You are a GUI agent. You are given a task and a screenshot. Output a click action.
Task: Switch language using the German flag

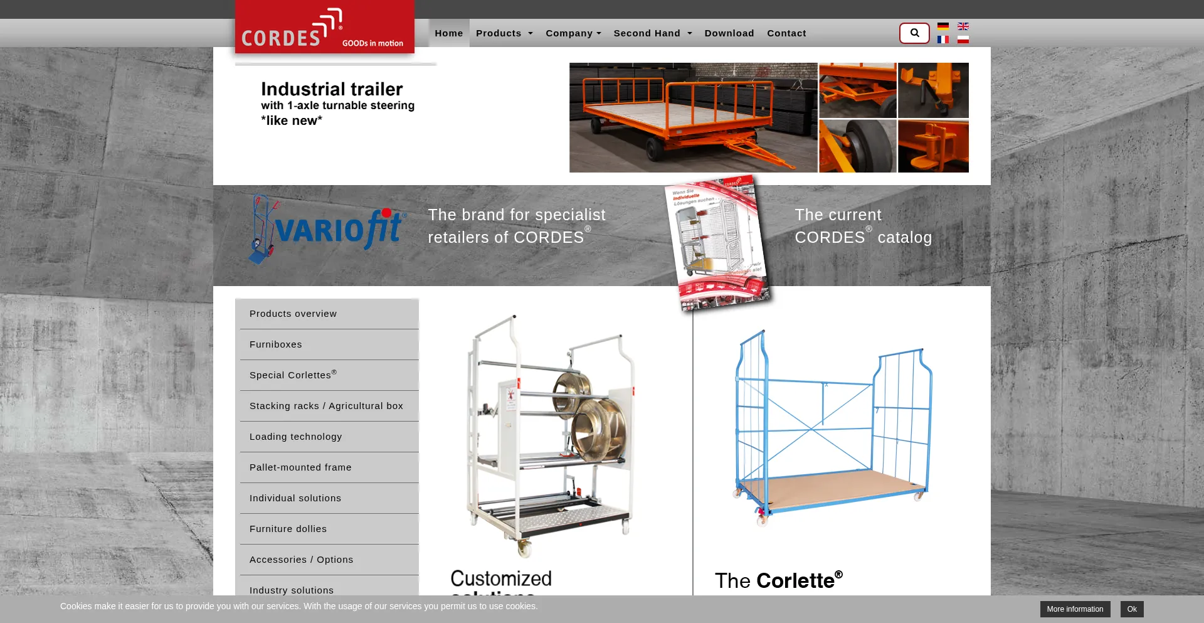coord(943,26)
